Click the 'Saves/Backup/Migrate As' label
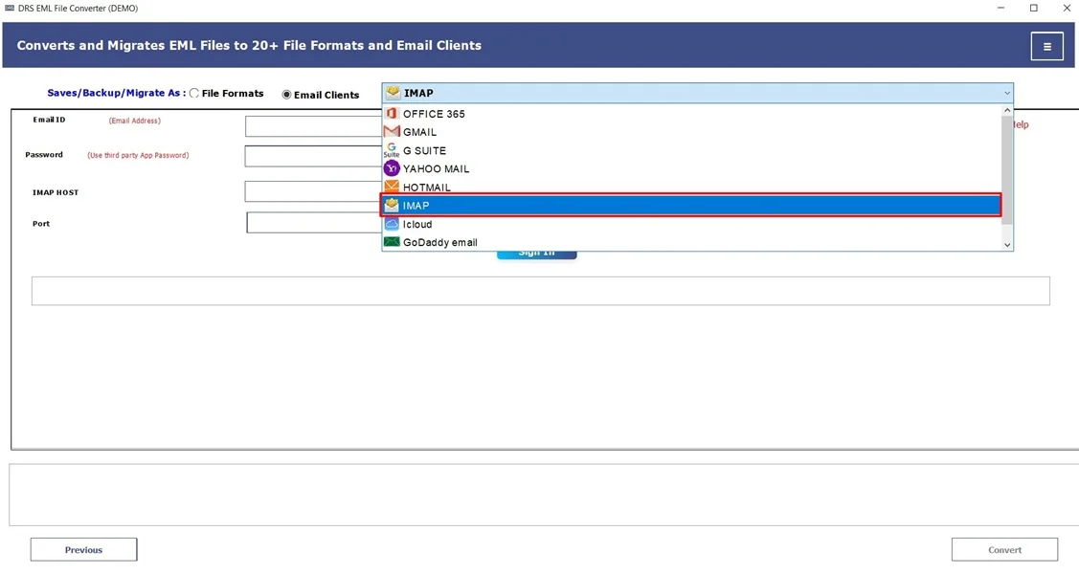The image size is (1079, 574). 114,93
